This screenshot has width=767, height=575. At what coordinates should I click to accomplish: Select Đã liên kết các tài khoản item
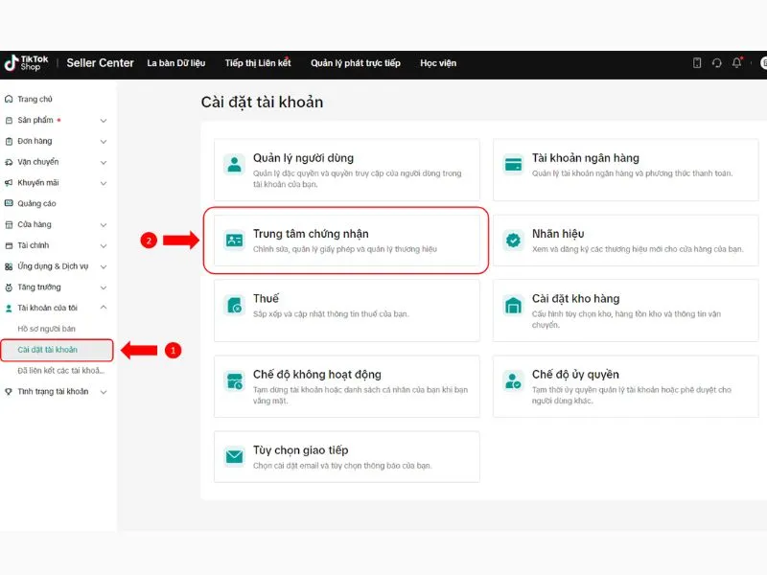point(60,371)
